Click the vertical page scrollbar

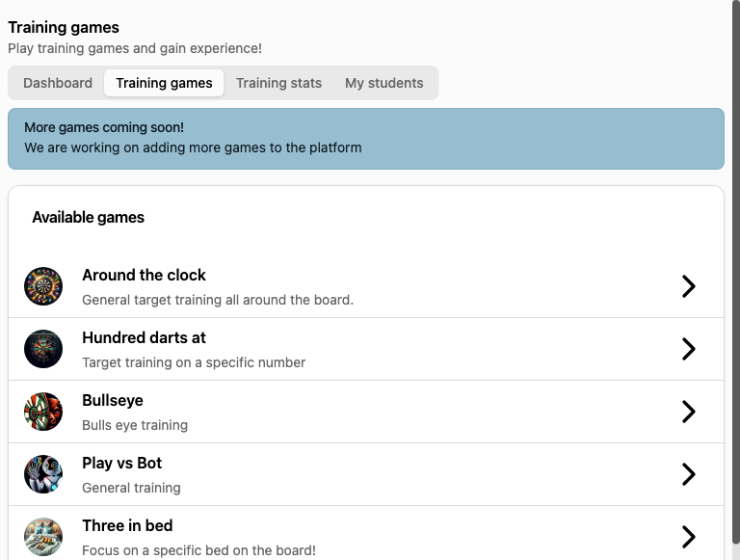[736, 272]
